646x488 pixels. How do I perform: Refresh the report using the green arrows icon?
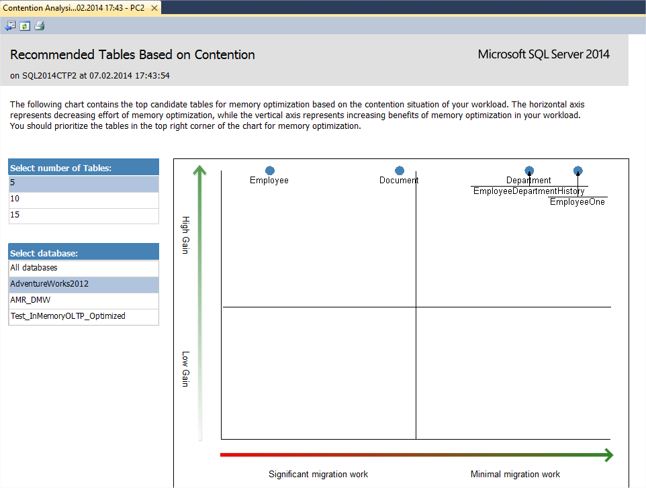pyautogui.click(x=25, y=26)
